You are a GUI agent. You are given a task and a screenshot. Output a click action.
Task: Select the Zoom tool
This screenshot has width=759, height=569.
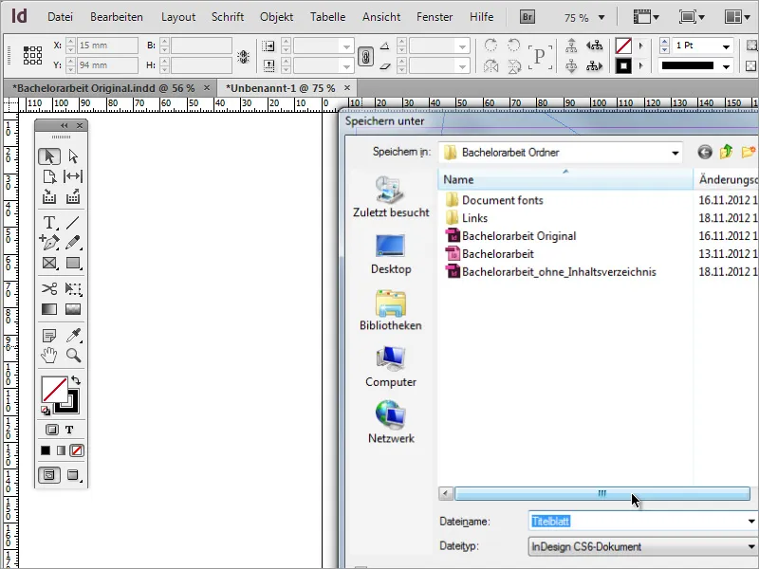pos(74,355)
